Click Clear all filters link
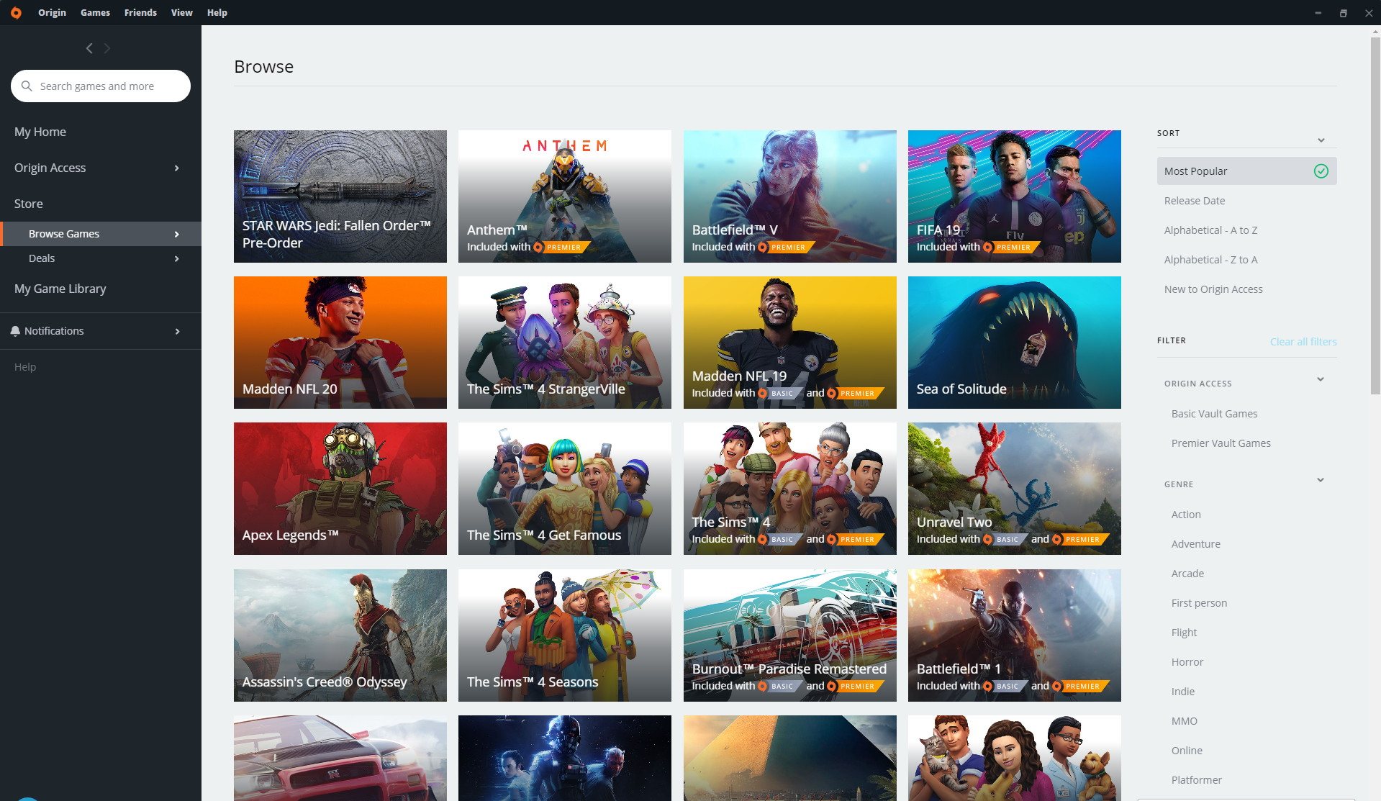 click(x=1303, y=342)
